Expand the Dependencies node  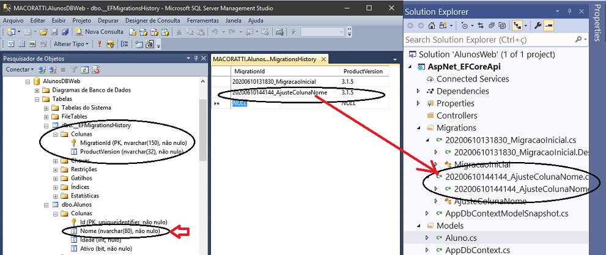[x=418, y=91]
